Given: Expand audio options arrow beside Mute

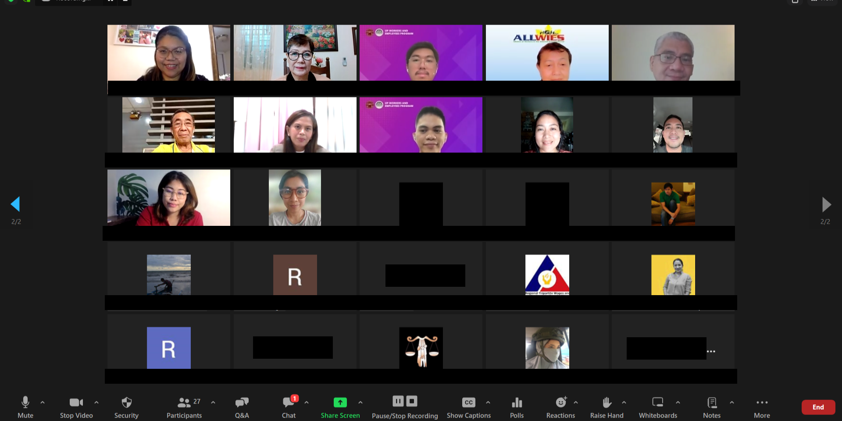Looking at the screenshot, I should click(43, 402).
